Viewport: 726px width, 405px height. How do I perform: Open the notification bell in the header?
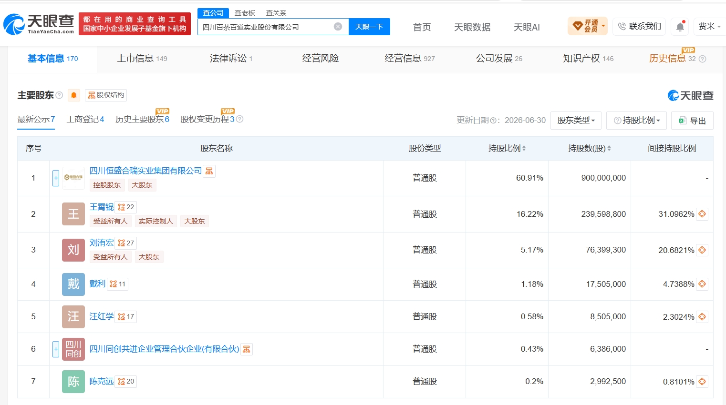(x=680, y=27)
